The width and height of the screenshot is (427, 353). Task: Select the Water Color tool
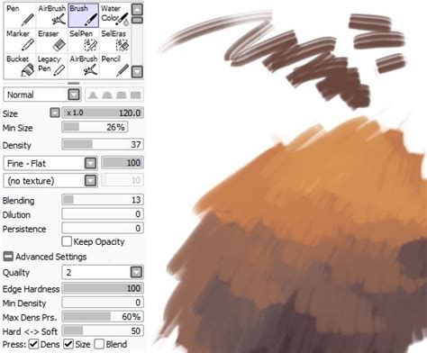[x=115, y=15]
